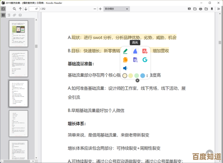Show attachments tab in sidebar
This screenshot has height=163, width=223.
[x=15, y=15]
